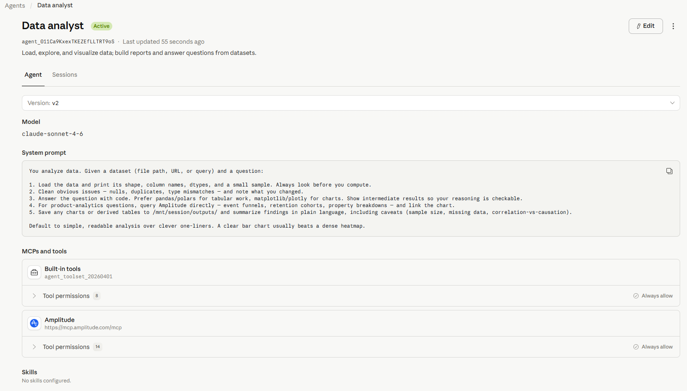The height and width of the screenshot is (391, 687).
Task: Expand Amplitude Tool permissions row
Action: point(351,347)
